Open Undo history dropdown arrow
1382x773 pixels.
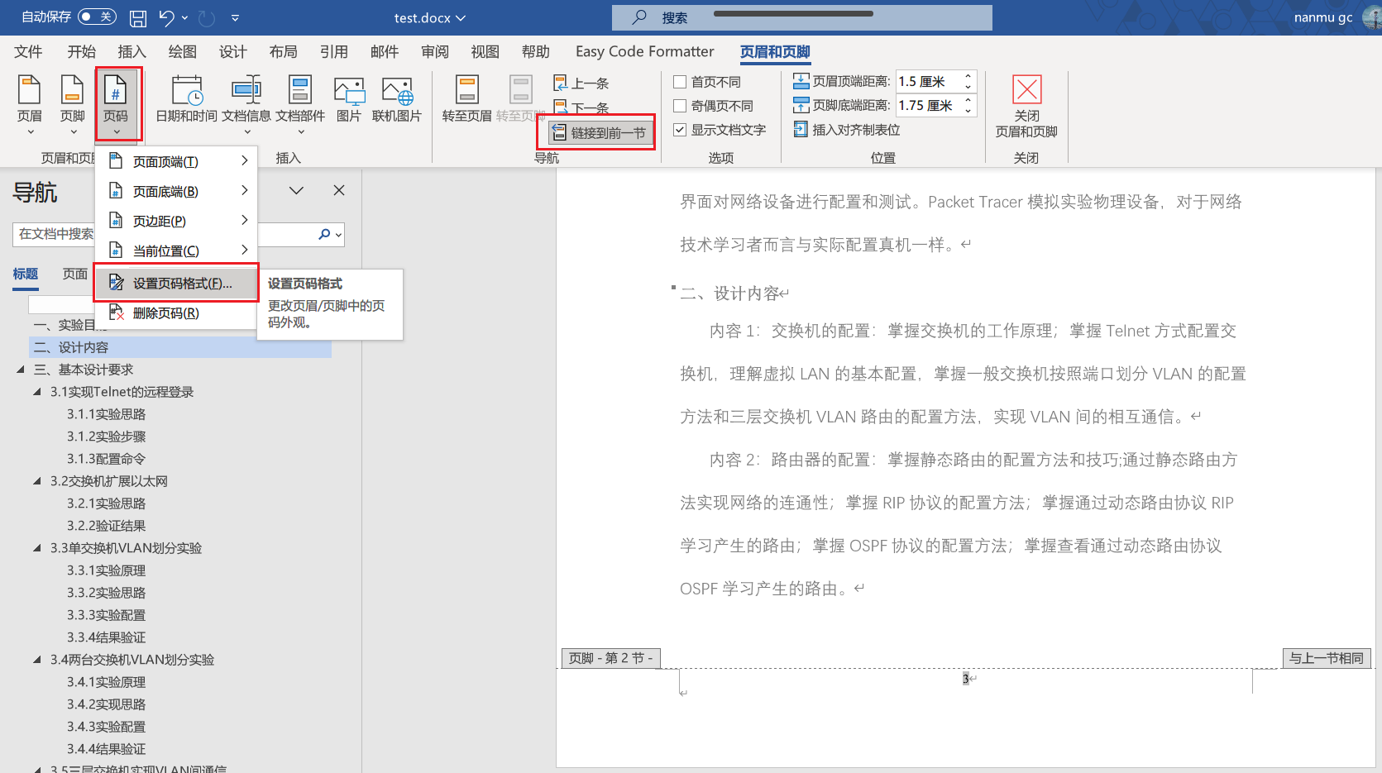[x=184, y=17]
